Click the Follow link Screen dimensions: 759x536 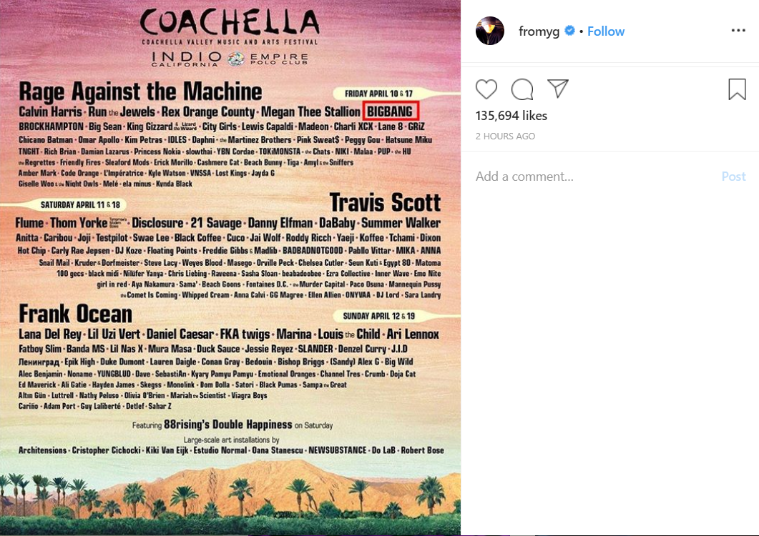605,31
